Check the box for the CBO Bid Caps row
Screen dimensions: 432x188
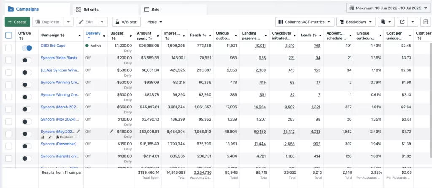click(9, 48)
